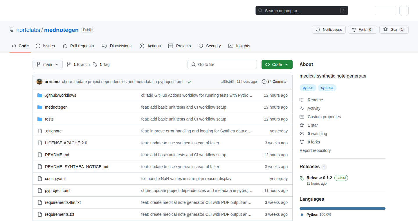418x221 pixels.
Task: Click commit hash a98cb8f
Action: coord(227,82)
